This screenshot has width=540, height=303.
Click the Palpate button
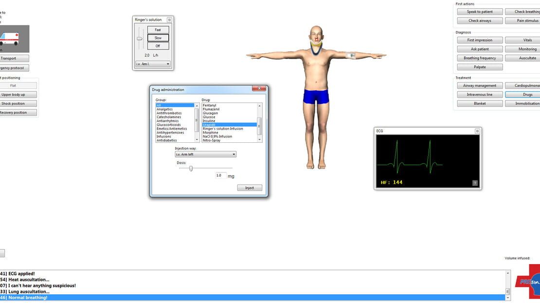[x=480, y=67]
